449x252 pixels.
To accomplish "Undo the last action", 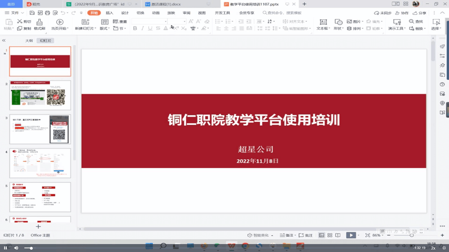I will point(63,13).
